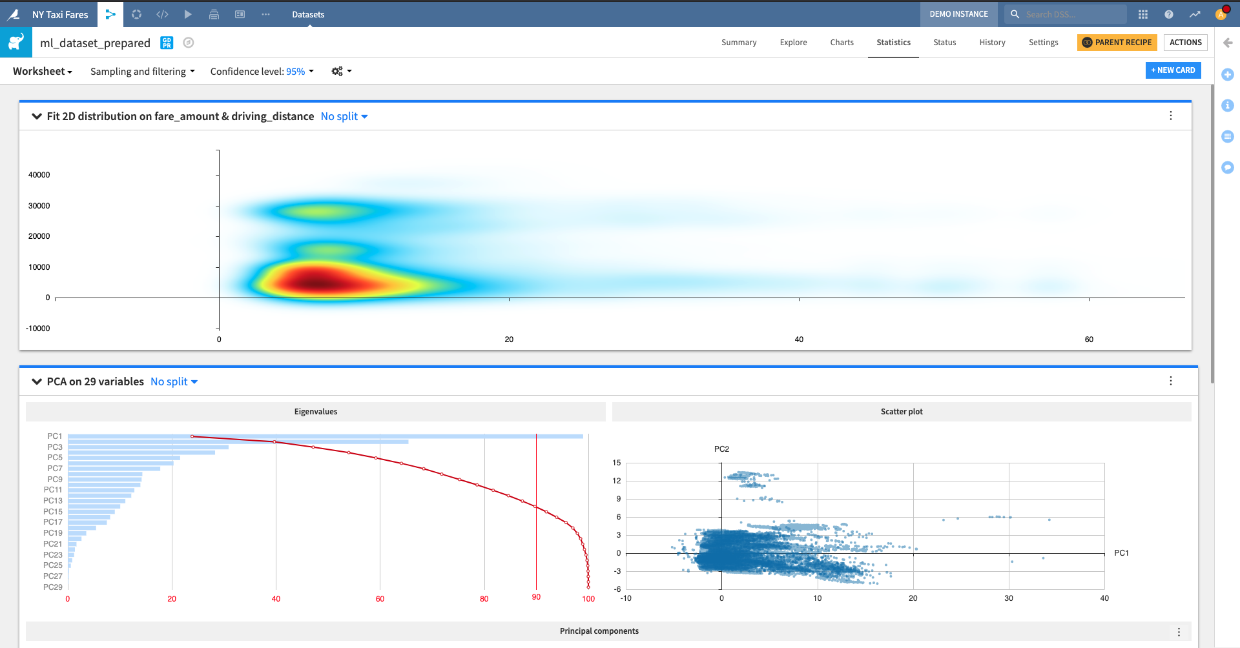The width and height of the screenshot is (1240, 648).
Task: Open the Confidence level 95% dropdown
Action: click(262, 71)
